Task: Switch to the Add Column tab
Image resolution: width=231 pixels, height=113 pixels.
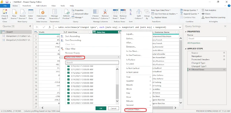Action: (41, 6)
